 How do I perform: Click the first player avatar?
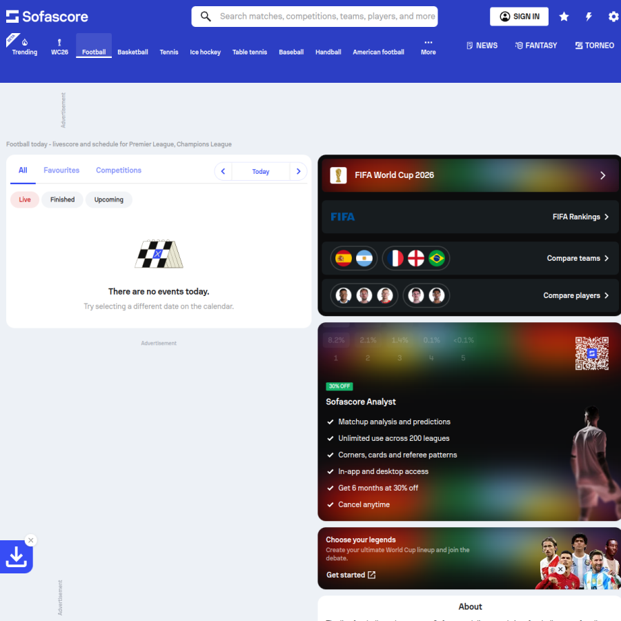pyautogui.click(x=344, y=295)
